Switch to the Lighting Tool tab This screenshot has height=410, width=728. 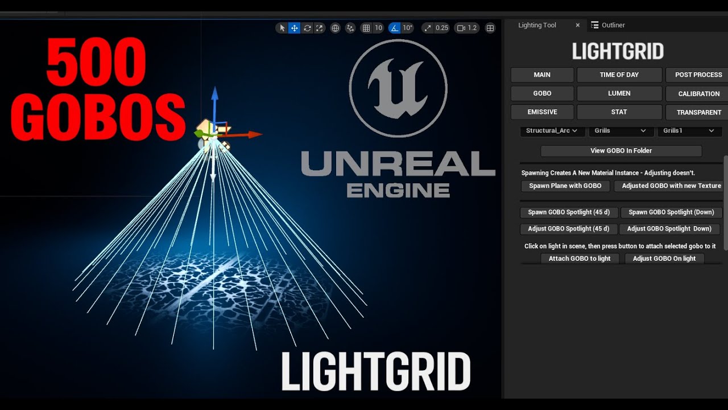pyautogui.click(x=537, y=25)
